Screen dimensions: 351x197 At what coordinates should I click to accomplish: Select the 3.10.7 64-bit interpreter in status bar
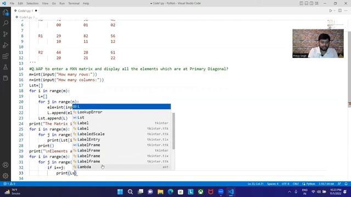[326, 184]
